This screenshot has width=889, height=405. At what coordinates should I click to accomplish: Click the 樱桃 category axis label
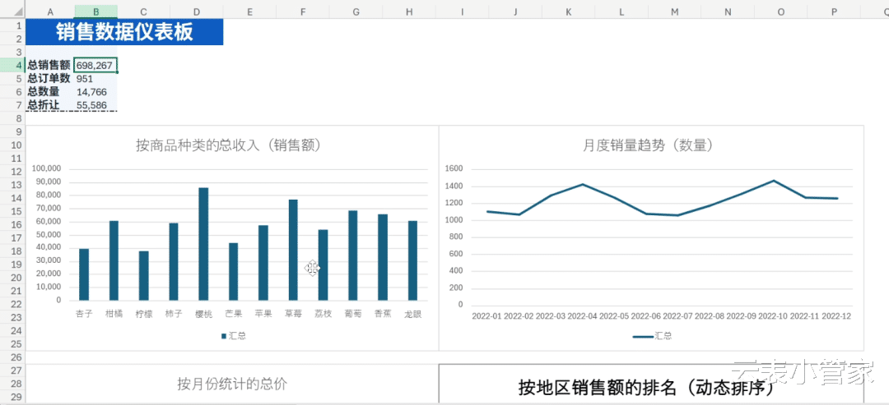click(203, 313)
